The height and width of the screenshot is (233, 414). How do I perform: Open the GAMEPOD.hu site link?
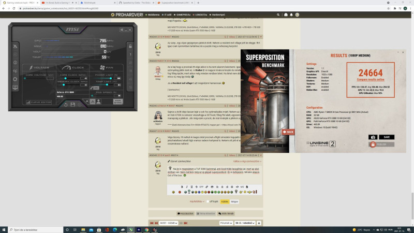pos(182,15)
